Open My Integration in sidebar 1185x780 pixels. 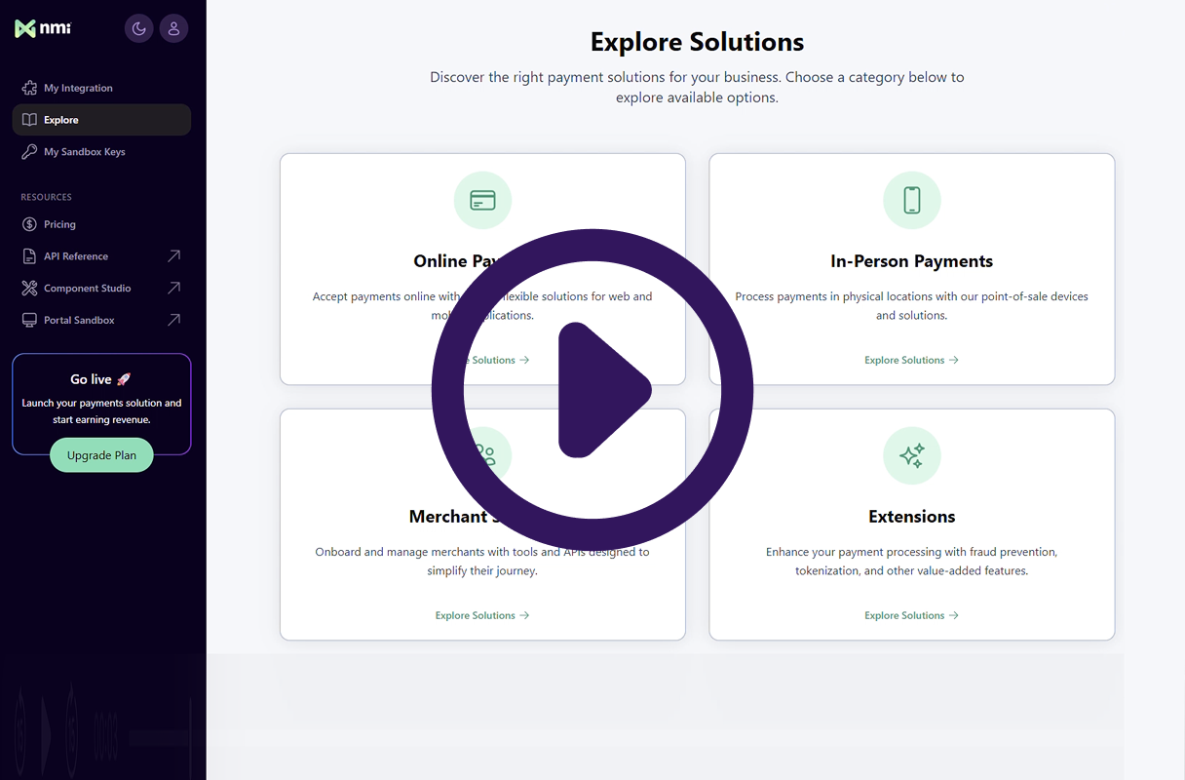point(78,88)
